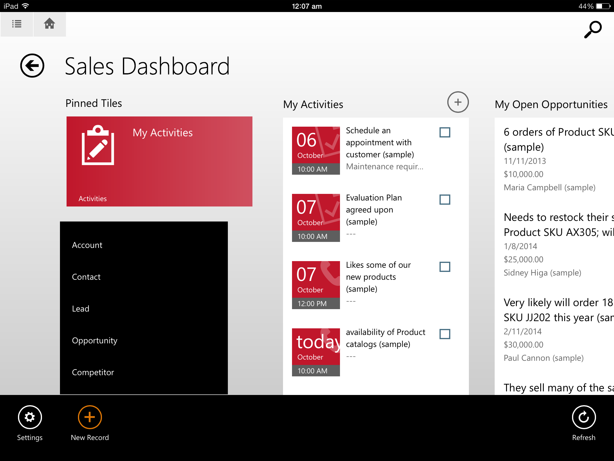614x461 pixels.
Task: Open the navigation list menu icon
Action: [17, 24]
